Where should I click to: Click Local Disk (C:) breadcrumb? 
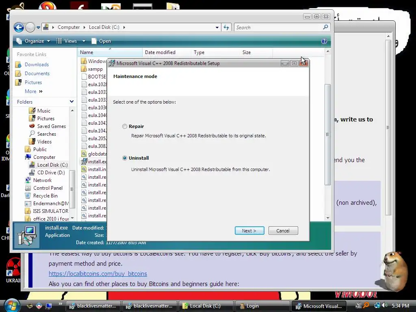(x=104, y=27)
